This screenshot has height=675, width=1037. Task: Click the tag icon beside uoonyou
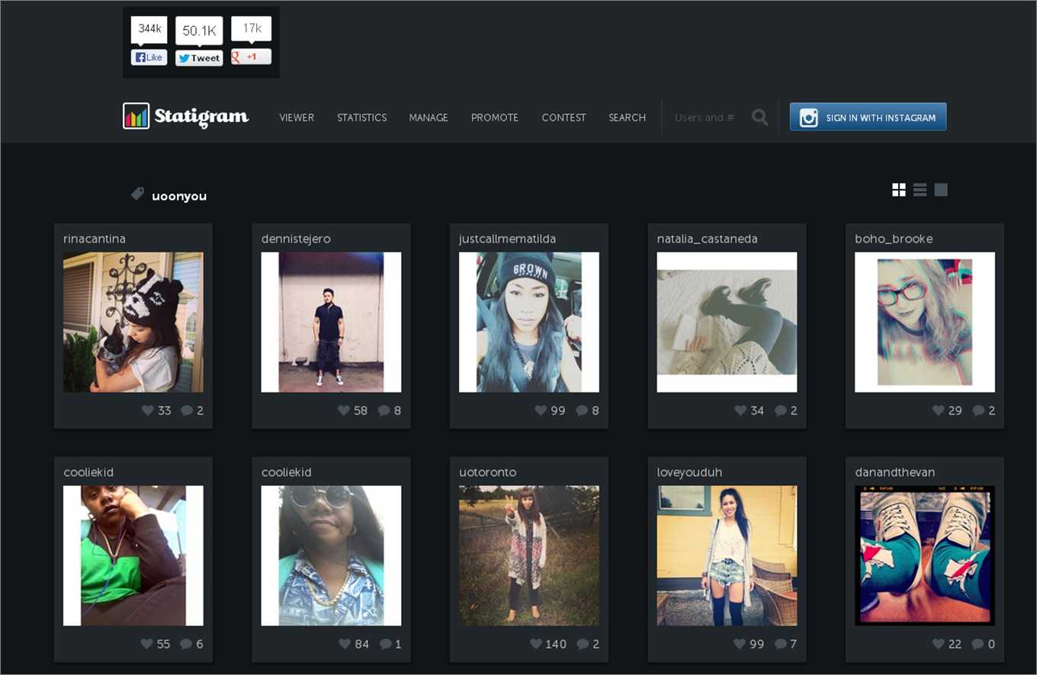[x=137, y=194]
